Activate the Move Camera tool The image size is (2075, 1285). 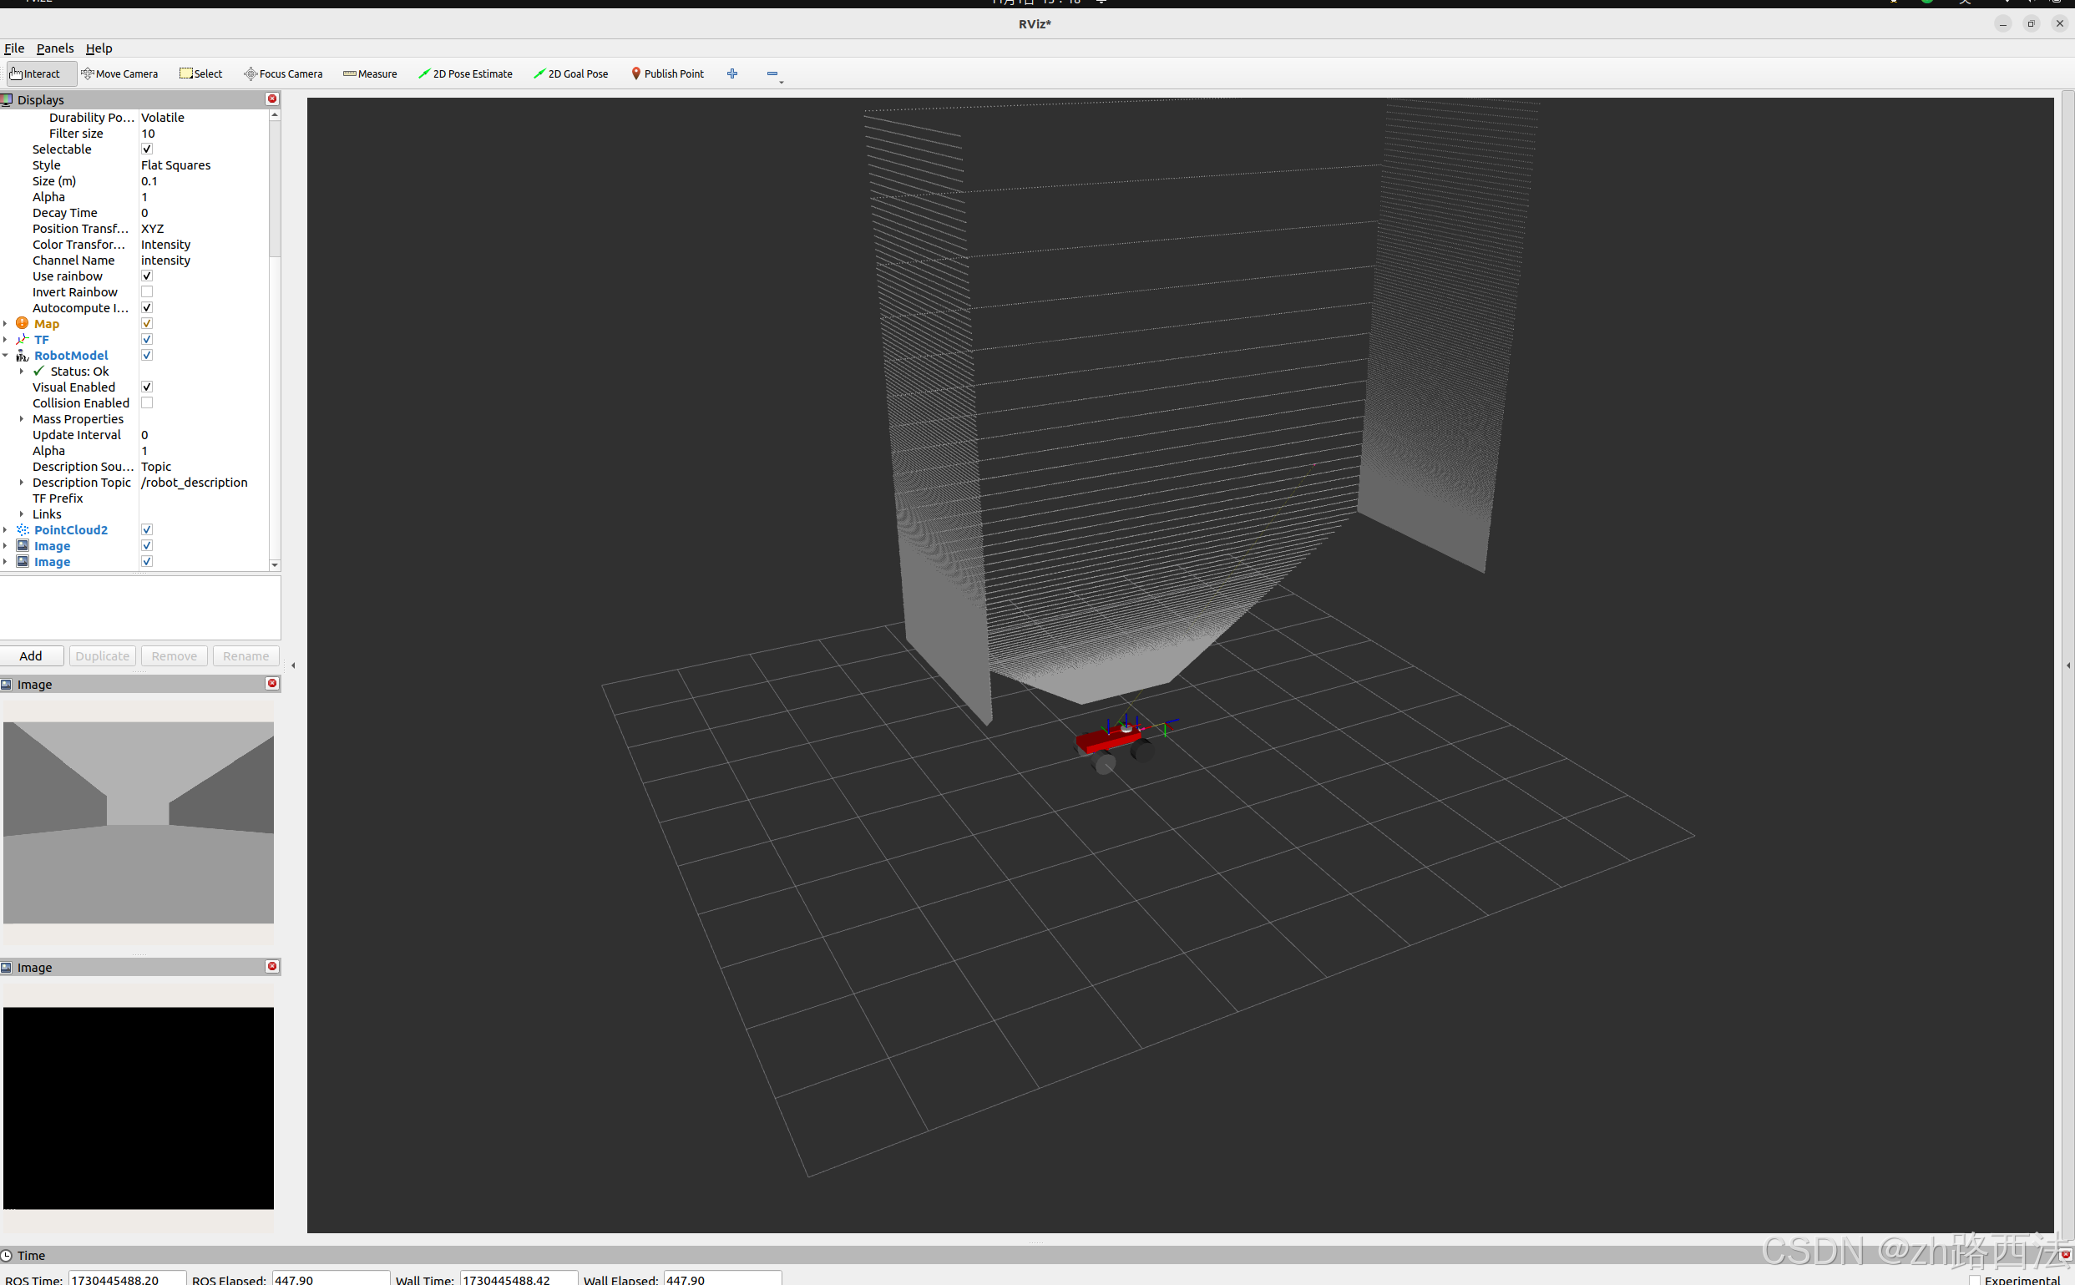(119, 74)
